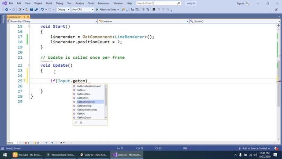Open the Assembly-CSharp project dropdown
The width and height of the screenshot is (282, 159).
click(52, 21)
